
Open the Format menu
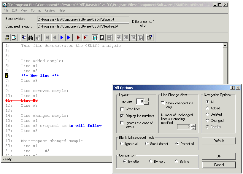pos(36,10)
